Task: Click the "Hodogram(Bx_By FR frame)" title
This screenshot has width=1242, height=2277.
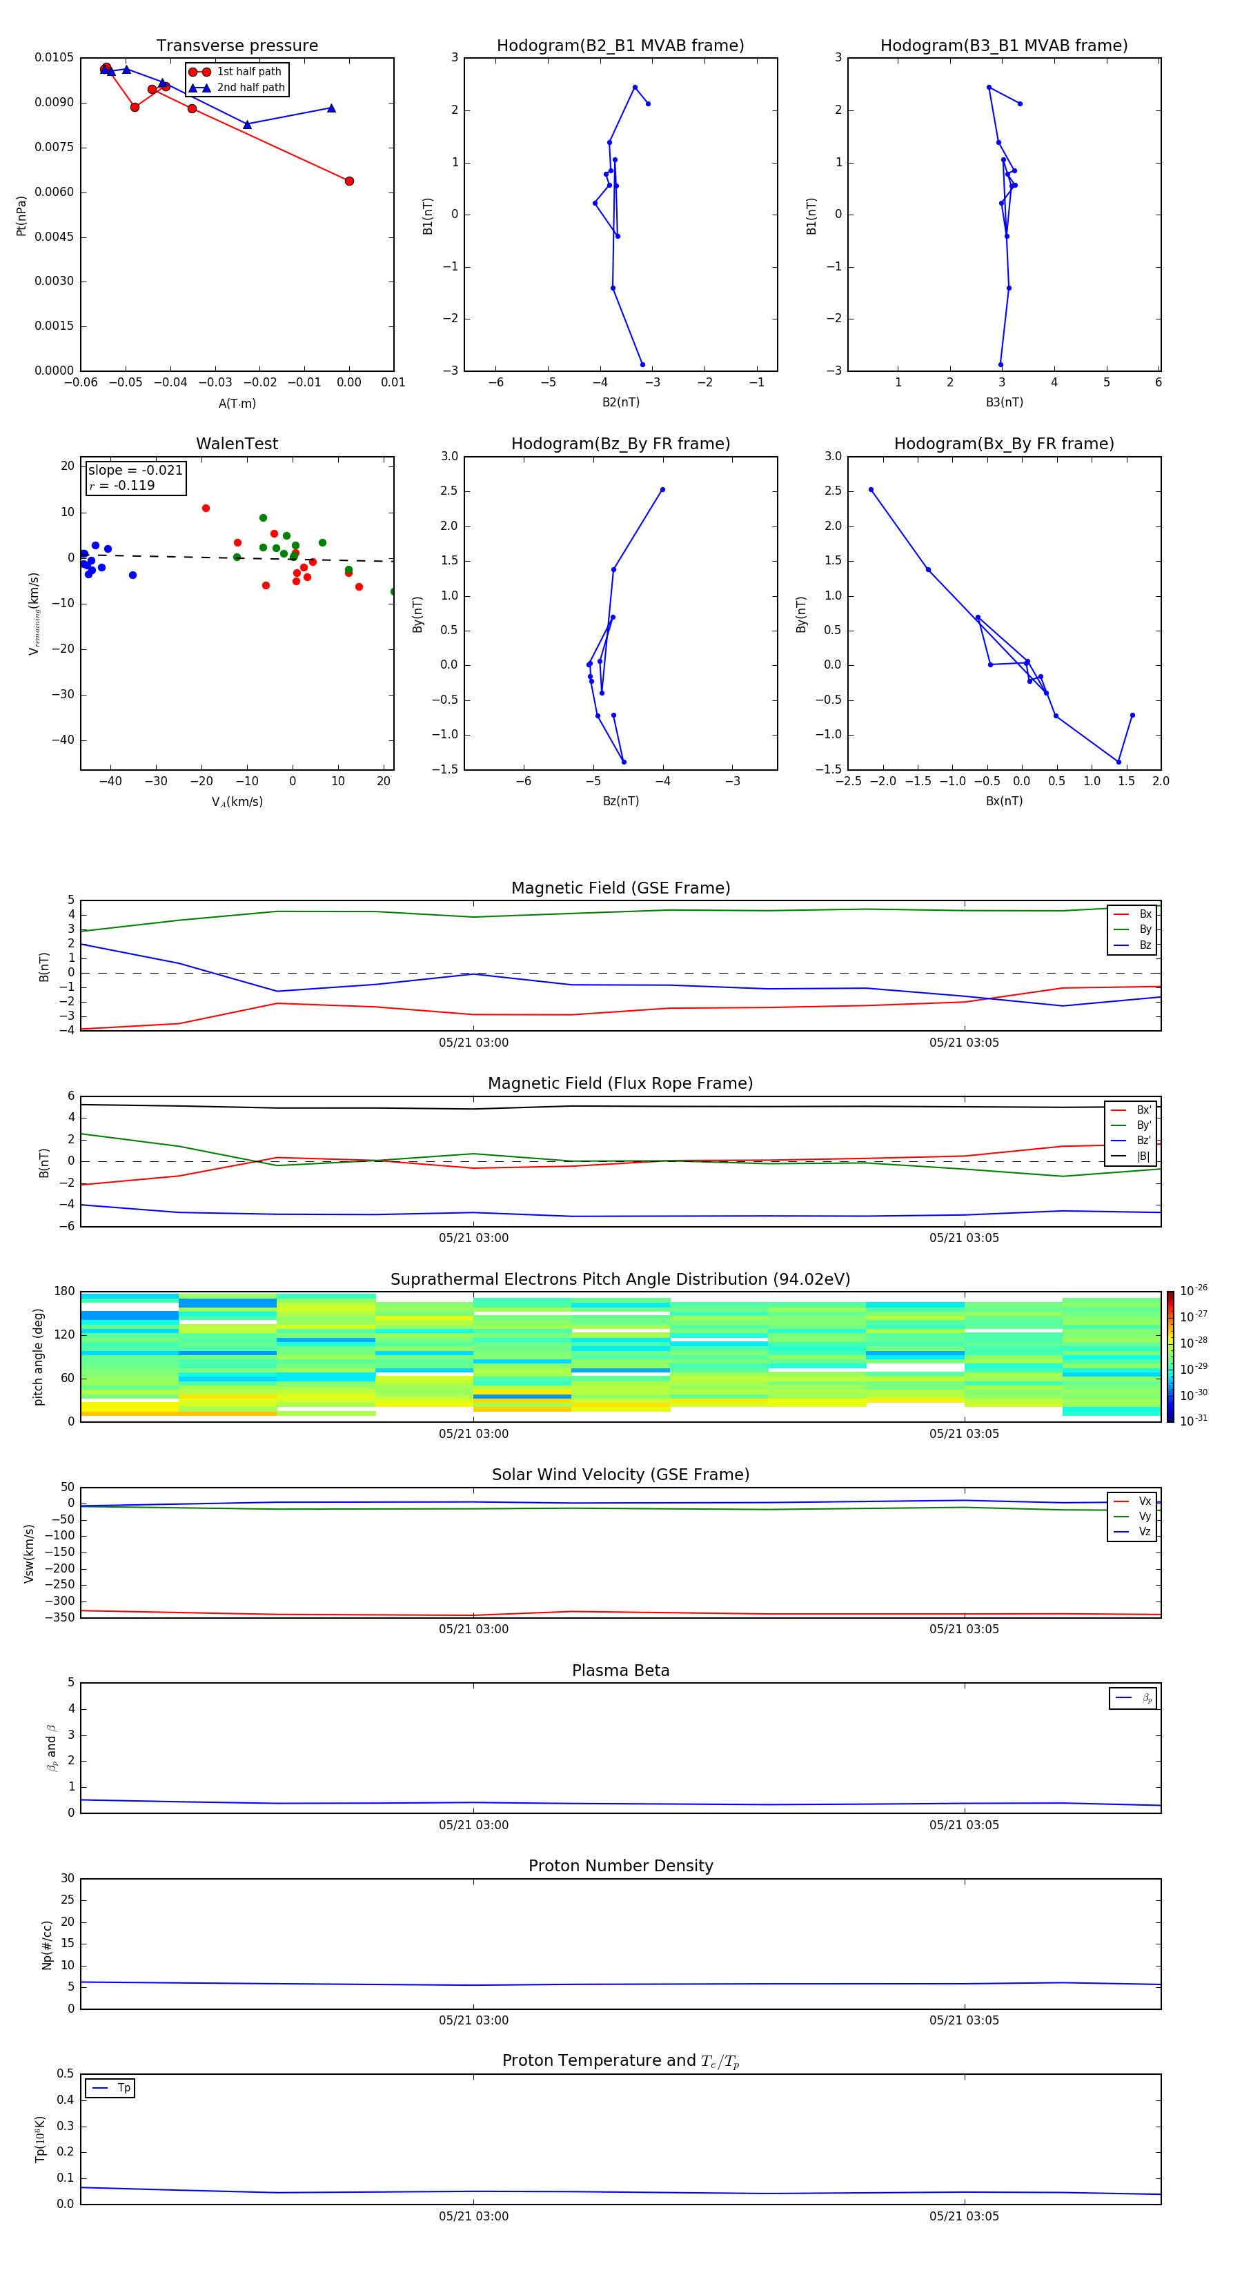Action: pos(1004,444)
